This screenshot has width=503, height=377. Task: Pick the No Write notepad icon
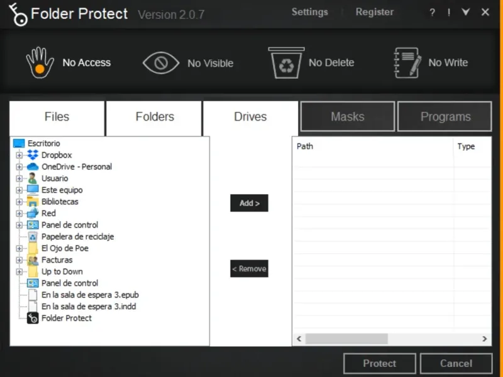pyautogui.click(x=407, y=62)
